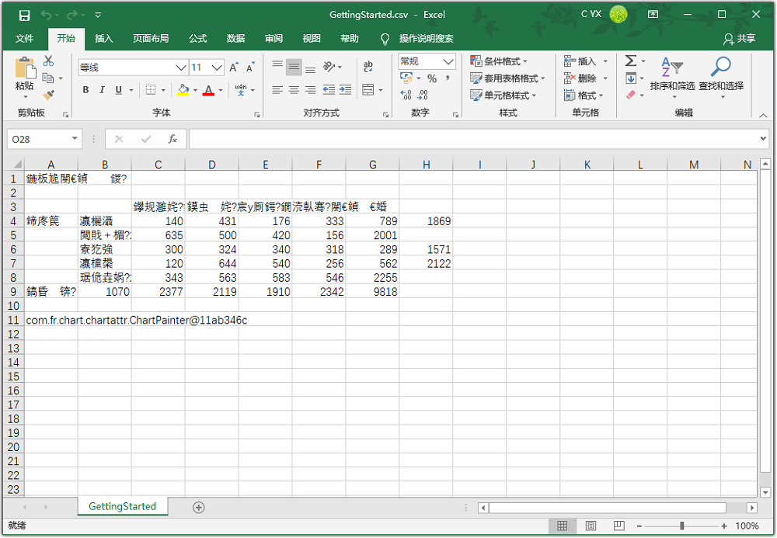Click the Redo arrow icon
This screenshot has height=538, width=777.
[x=71, y=16]
